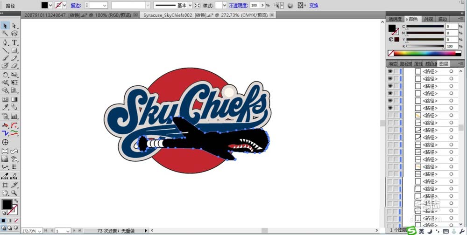The width and height of the screenshot is (467, 235).
Task: Select the Magic Wand tool
Action: (x=5, y=33)
